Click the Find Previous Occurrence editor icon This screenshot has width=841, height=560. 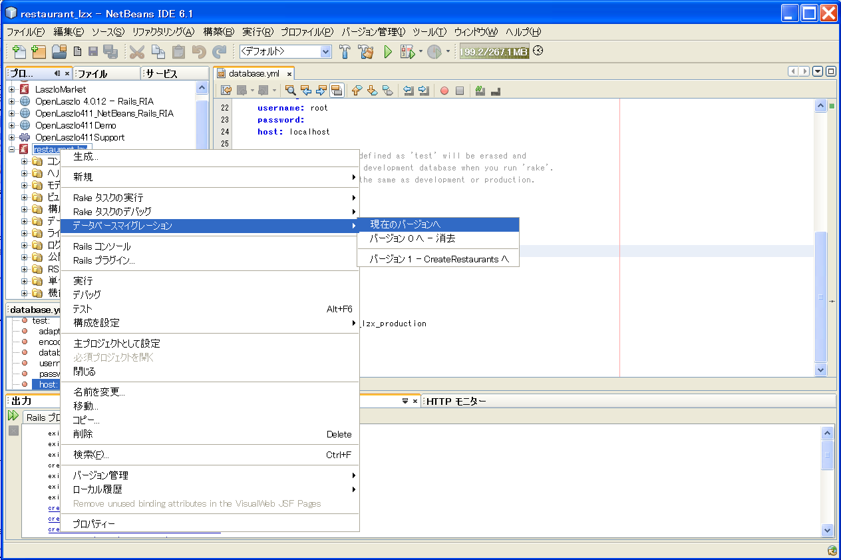pos(306,91)
